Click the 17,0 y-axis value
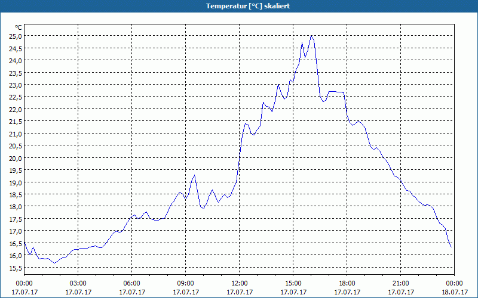 16,231
